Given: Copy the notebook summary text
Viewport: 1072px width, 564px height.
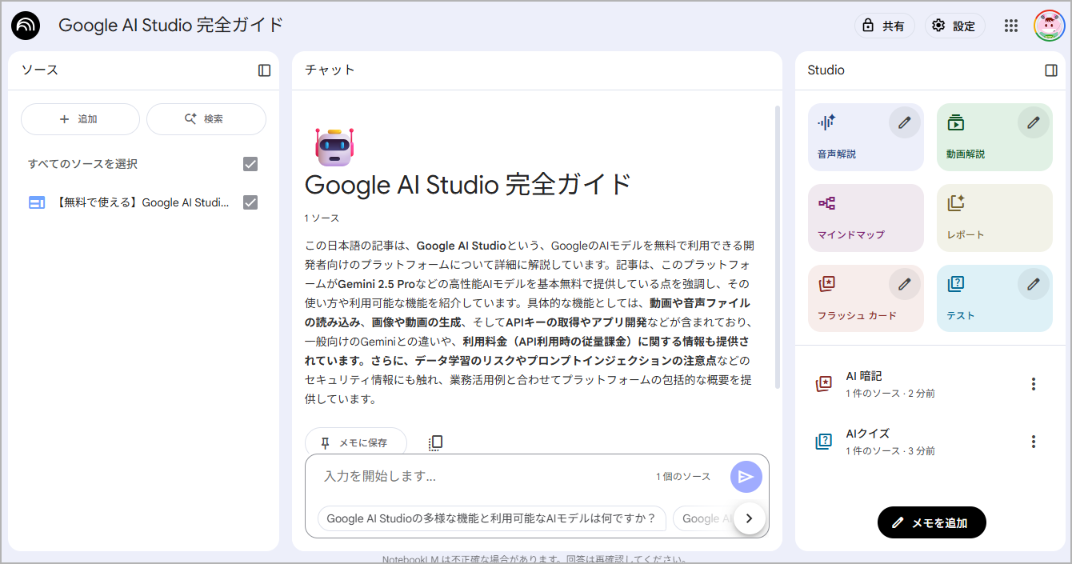Looking at the screenshot, I should (435, 442).
